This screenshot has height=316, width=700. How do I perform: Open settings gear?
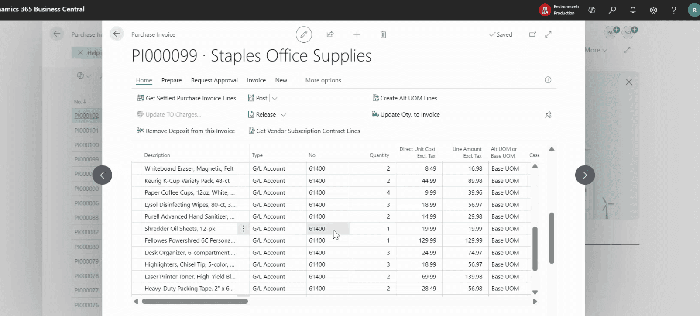coord(653,10)
